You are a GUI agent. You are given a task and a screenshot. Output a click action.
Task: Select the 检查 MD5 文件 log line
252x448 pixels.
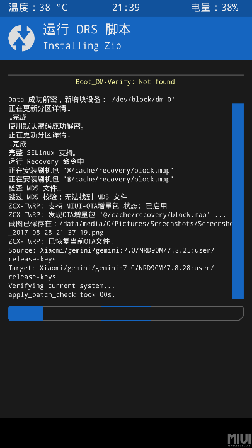[x=35, y=188]
